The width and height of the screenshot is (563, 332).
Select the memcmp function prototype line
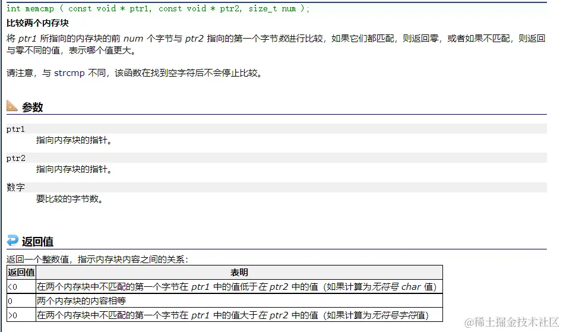157,9
